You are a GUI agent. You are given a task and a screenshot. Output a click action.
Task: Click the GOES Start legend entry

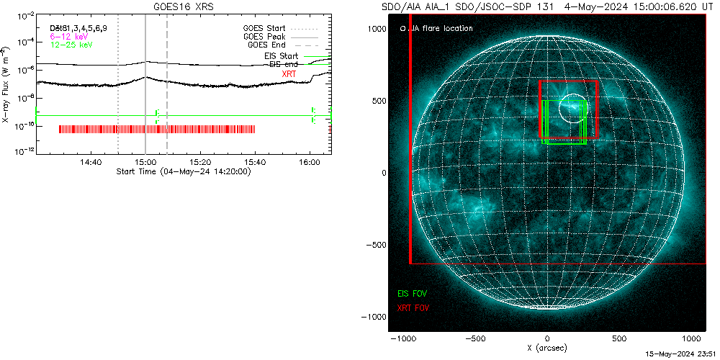pos(281,29)
